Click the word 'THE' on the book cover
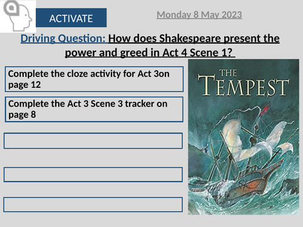Screen dimensions: 303x227 [x=228, y=73]
